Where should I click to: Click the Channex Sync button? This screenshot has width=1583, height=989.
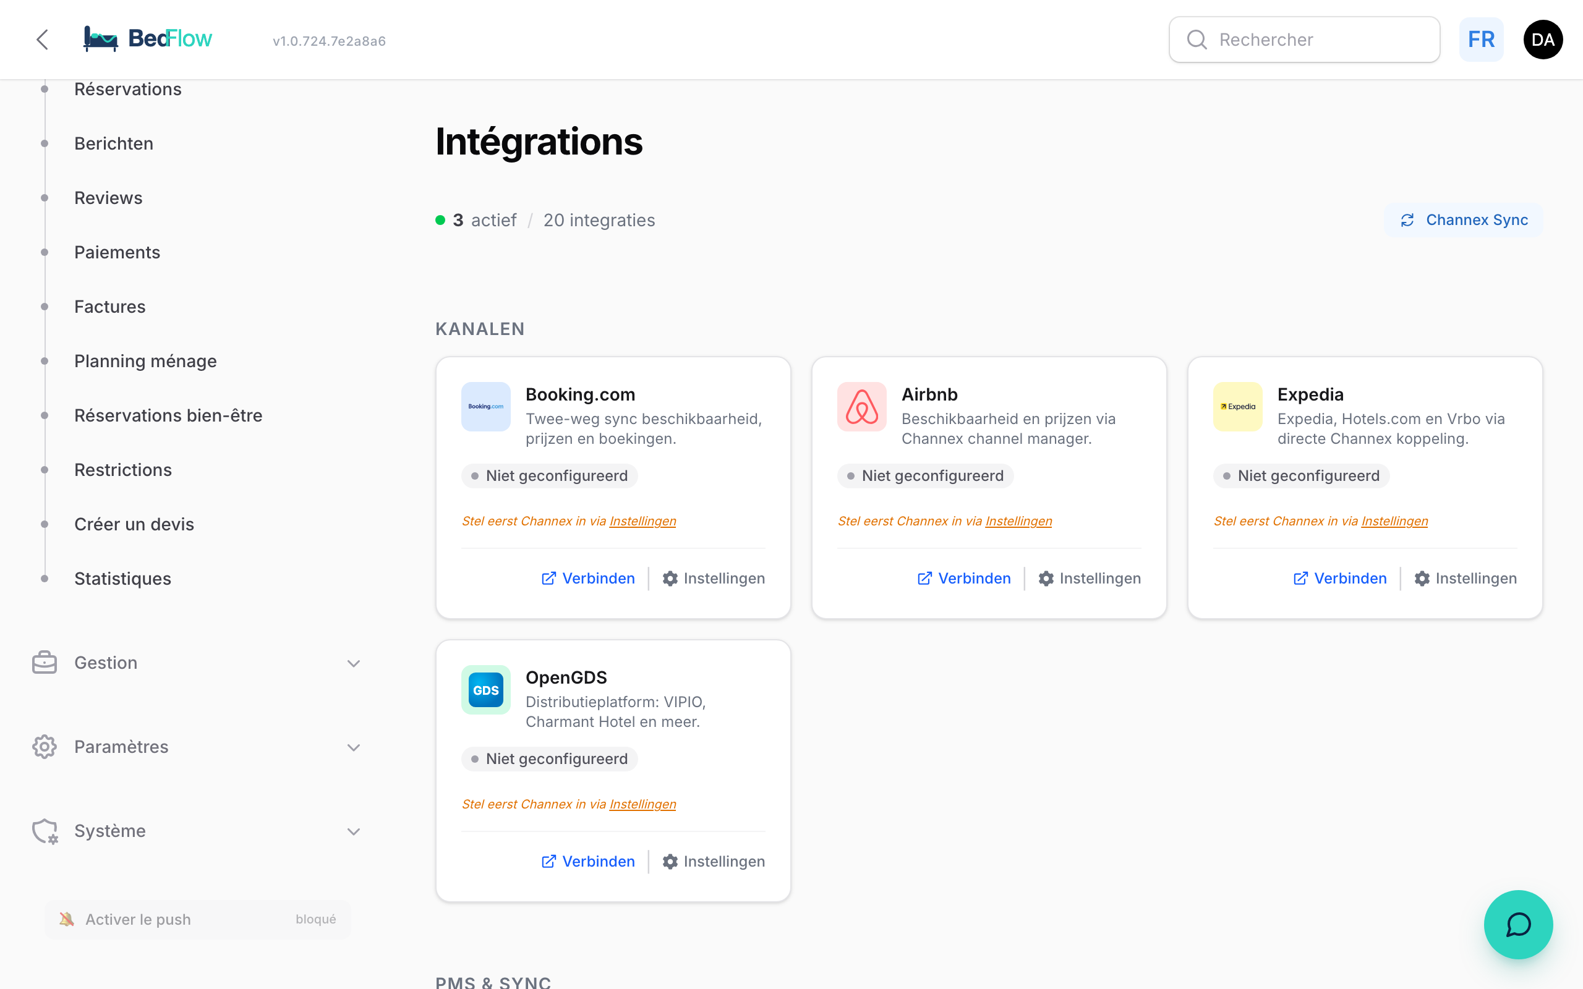tap(1463, 221)
